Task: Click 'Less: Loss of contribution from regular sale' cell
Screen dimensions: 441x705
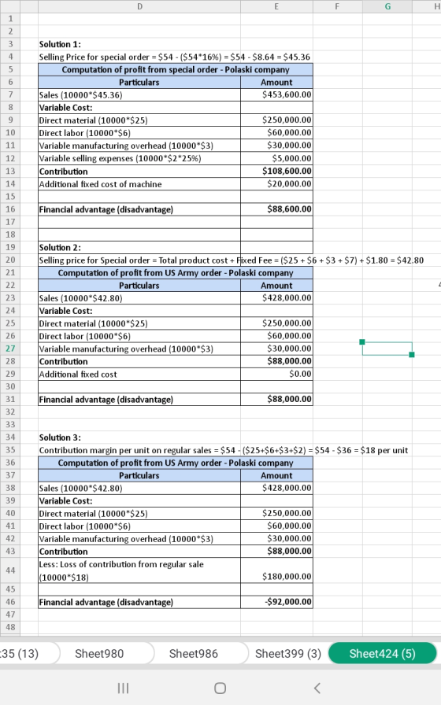Action: click(x=139, y=570)
